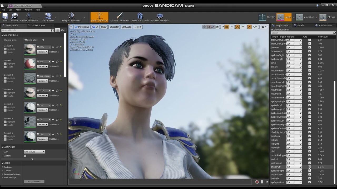Open the Perspective view dropdown
This screenshot has width=337, height=189.
(x=82, y=27)
